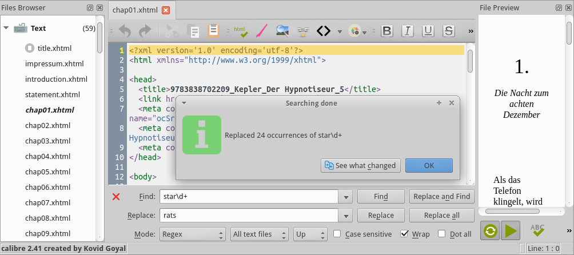
Task: Open introduction.xhtml in Files Browser
Action: click(x=57, y=79)
